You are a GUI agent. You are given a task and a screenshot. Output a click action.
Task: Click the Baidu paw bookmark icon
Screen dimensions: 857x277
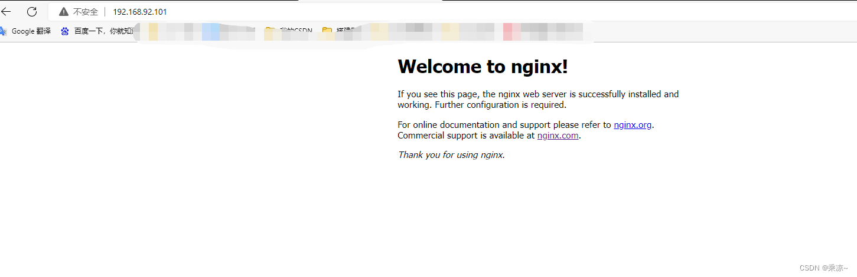65,31
